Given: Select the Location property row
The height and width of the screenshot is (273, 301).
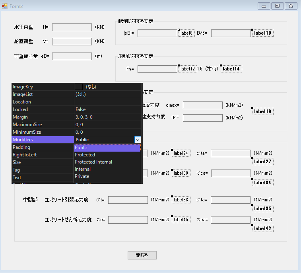Looking at the screenshot, I should coord(77,102).
